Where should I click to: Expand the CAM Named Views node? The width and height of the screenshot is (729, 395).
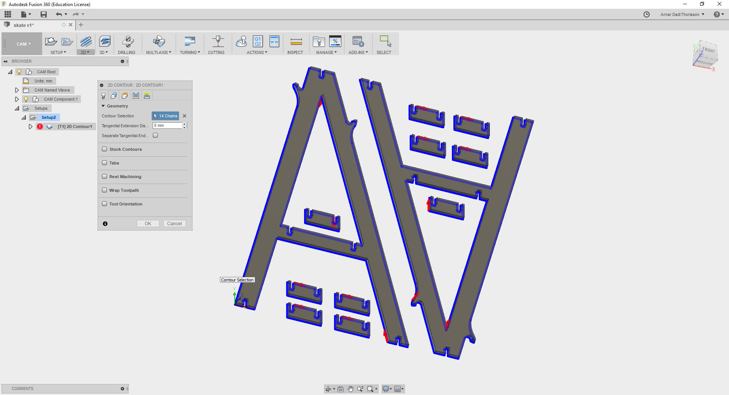coord(17,90)
